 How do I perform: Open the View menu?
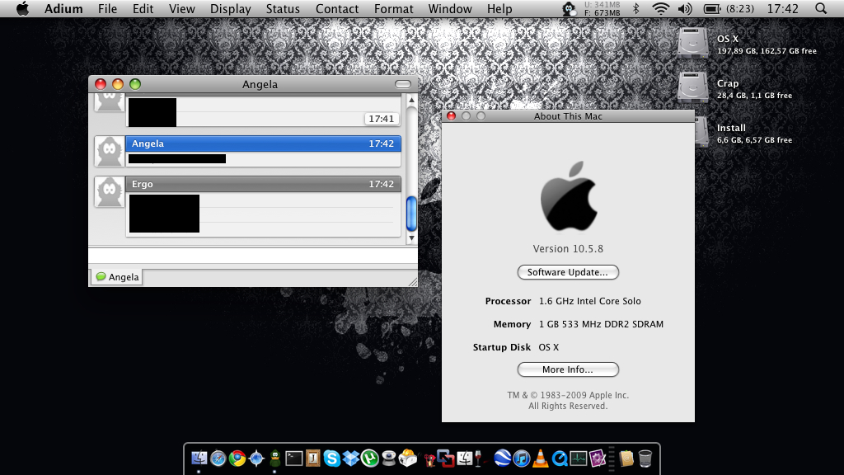pos(182,8)
